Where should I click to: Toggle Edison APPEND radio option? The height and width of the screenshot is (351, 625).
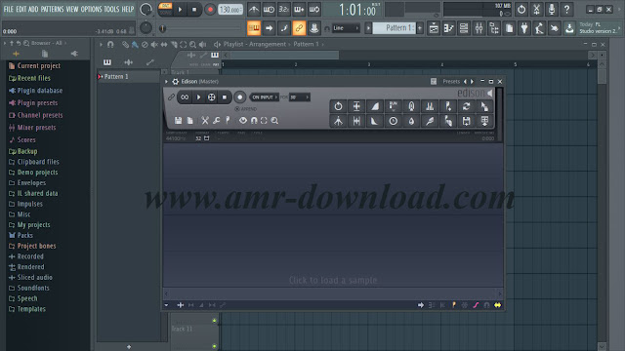[x=246, y=109]
